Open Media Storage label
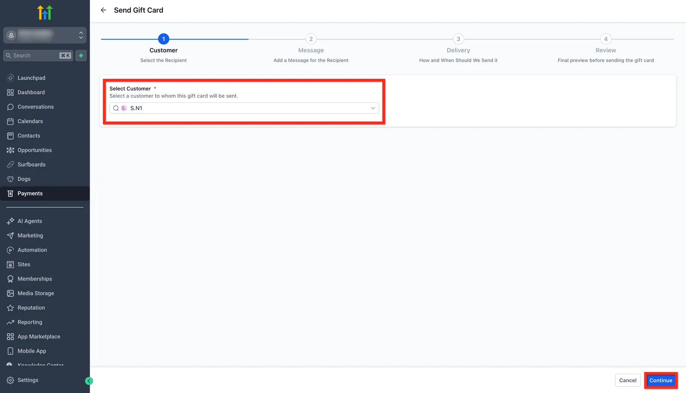This screenshot has height=393, width=686. tap(36, 293)
